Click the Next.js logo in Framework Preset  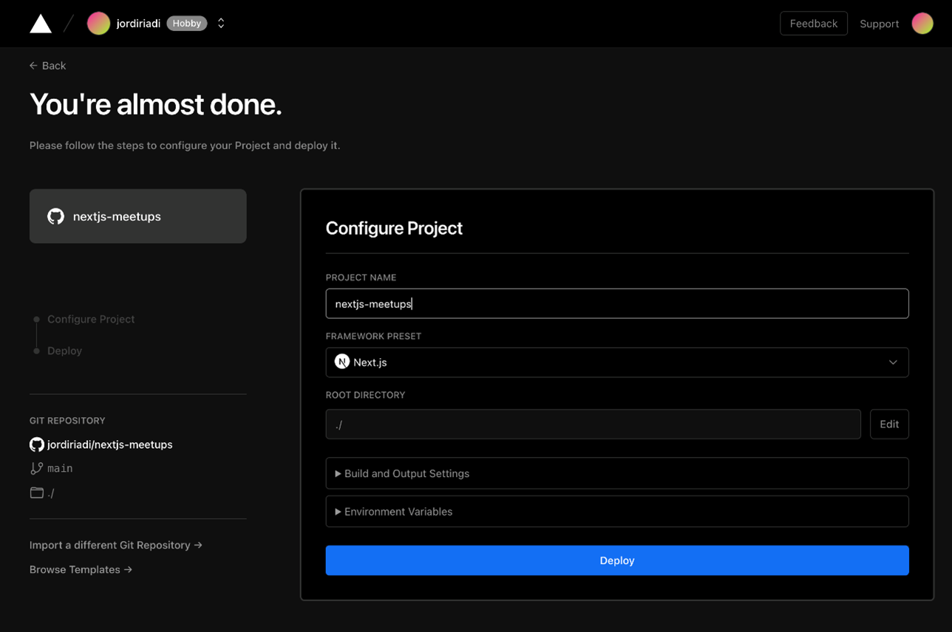341,362
